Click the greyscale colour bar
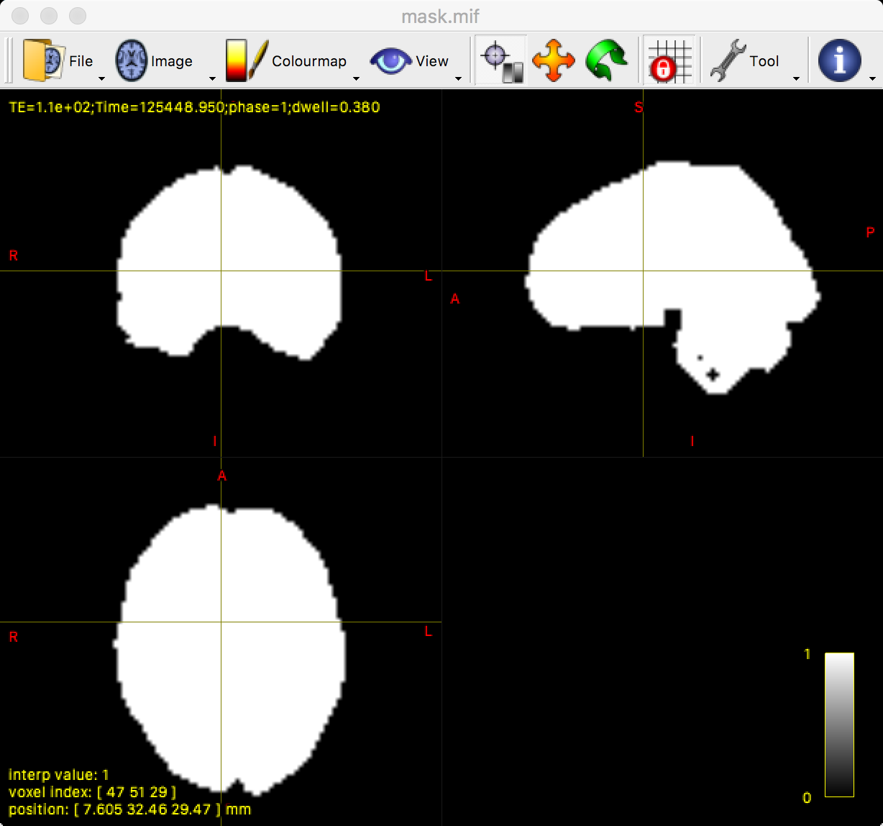The image size is (883, 826). point(839,725)
